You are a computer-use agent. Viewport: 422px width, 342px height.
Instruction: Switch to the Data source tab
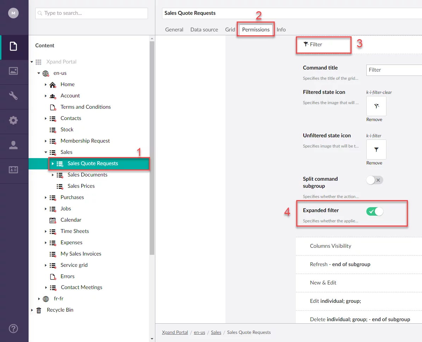pyautogui.click(x=204, y=30)
